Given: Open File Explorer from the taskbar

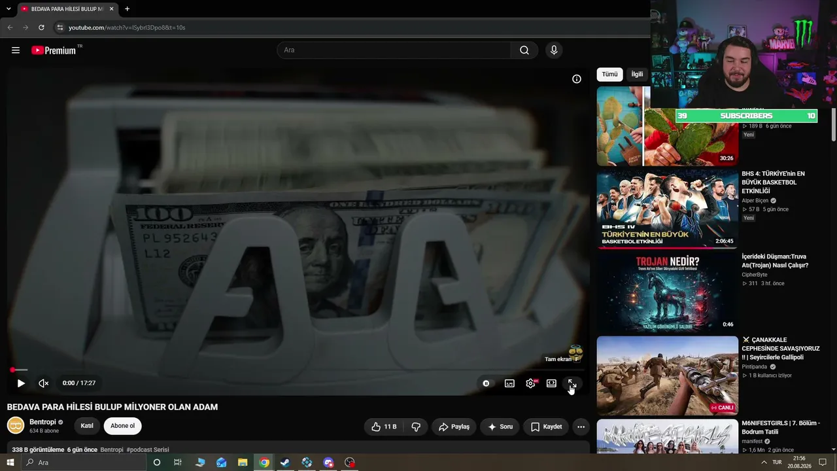Looking at the screenshot, I should point(243,462).
